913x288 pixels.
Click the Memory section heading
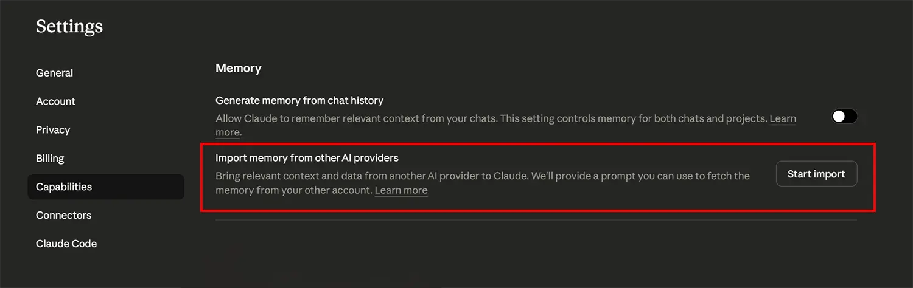click(238, 69)
